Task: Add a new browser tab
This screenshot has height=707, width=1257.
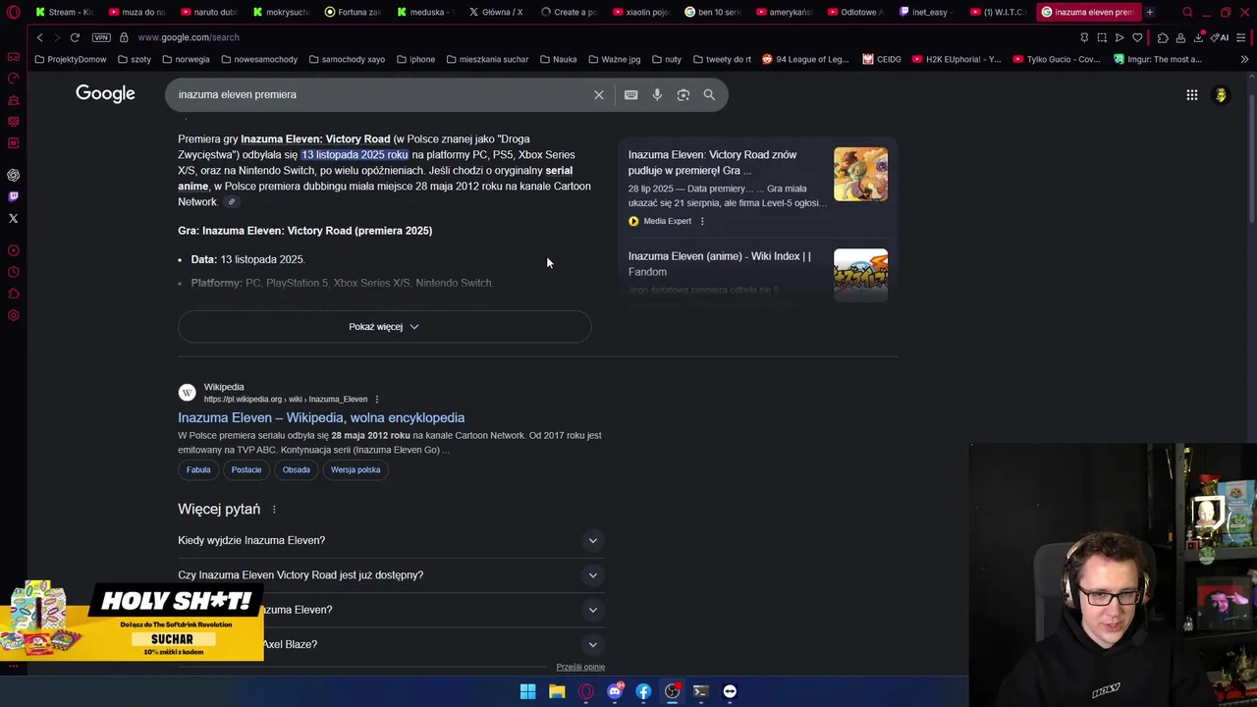Action: (1149, 12)
